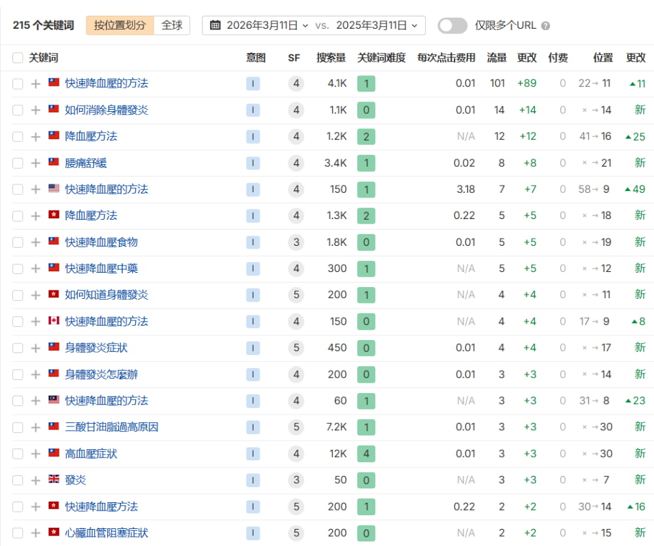Screen dimensions: 654x546
Task: Click the intent badge for 如何消除身體發炎
Action: click(252, 110)
